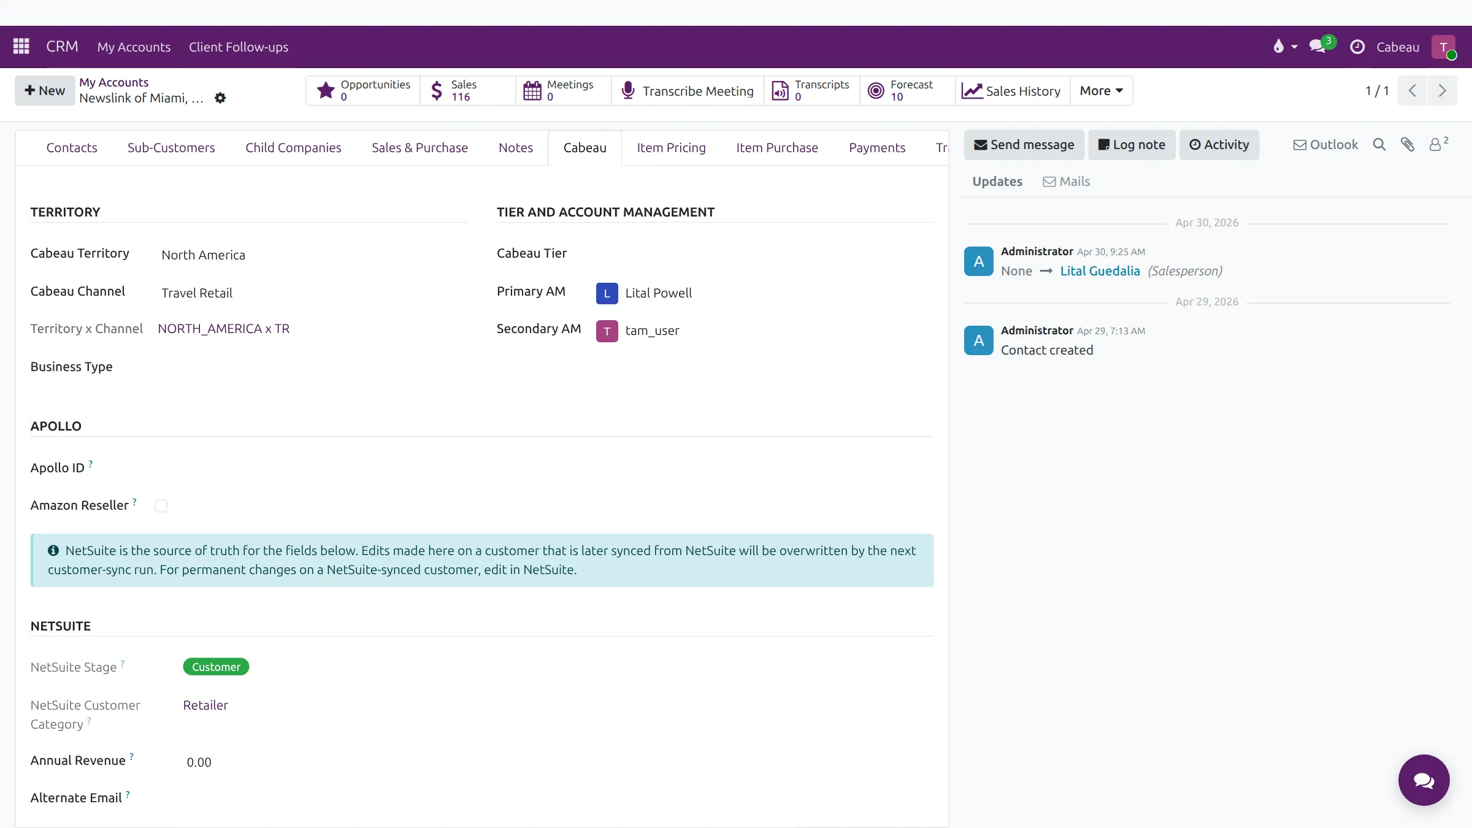1472x828 pixels.
Task: Open the apps grid menu
Action: (21, 47)
